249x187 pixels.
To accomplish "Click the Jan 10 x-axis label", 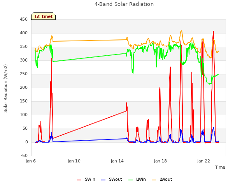I will click(x=74, y=161).
